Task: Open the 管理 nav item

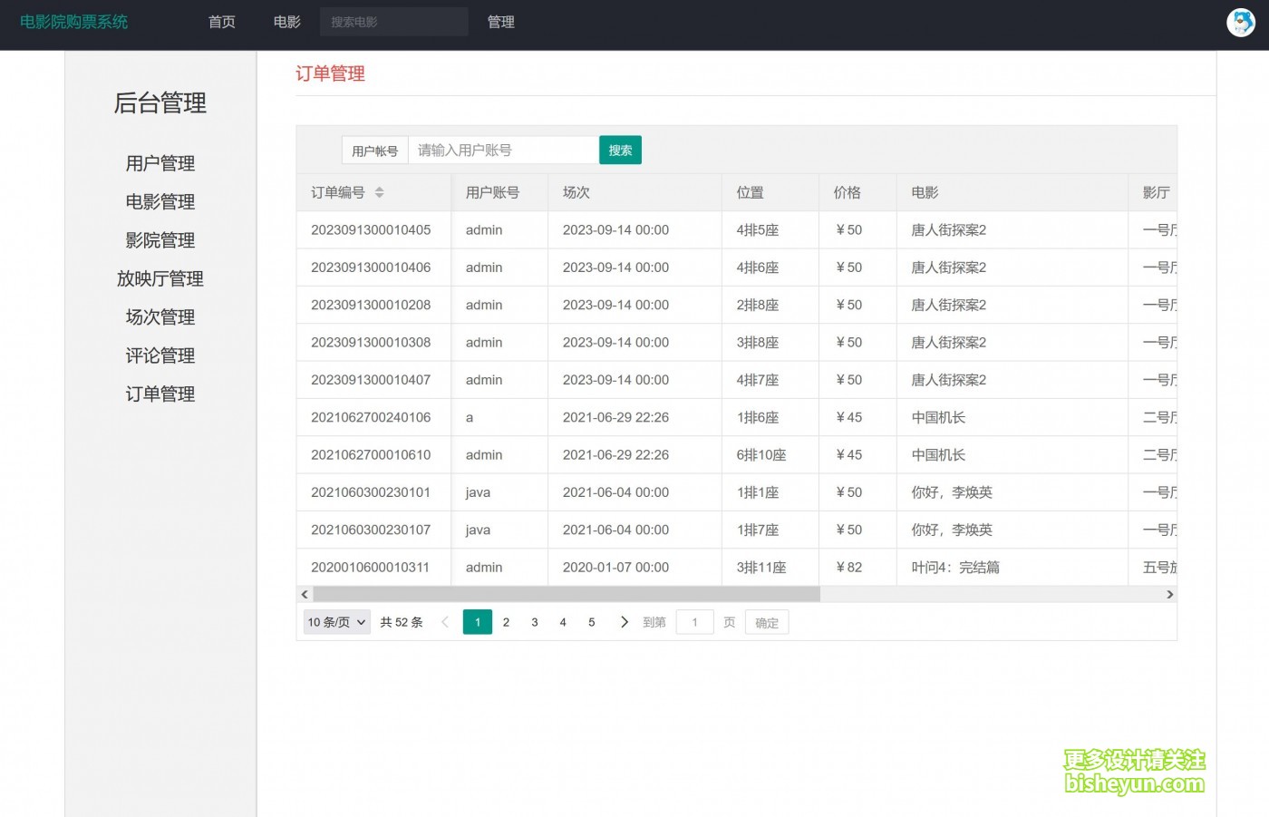Action: [x=501, y=22]
